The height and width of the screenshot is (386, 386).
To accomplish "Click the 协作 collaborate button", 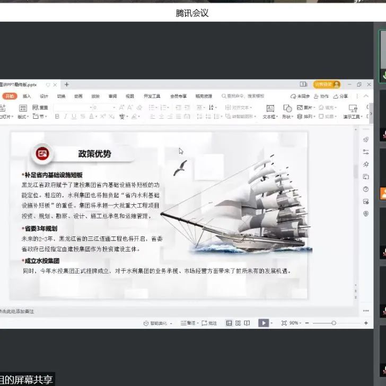I will (x=321, y=96).
